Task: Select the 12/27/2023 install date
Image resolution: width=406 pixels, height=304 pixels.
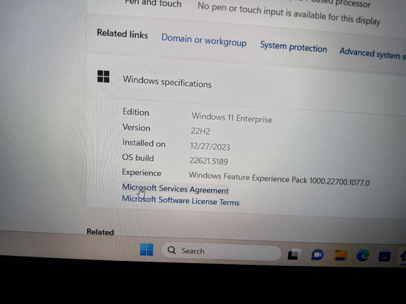Action: (210, 146)
